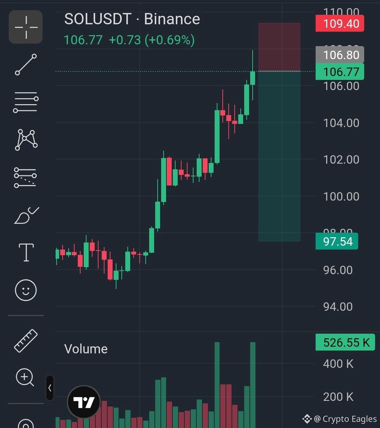380x428 pixels.
Task: Click the 96.00 price axis label
Action: 338,270
